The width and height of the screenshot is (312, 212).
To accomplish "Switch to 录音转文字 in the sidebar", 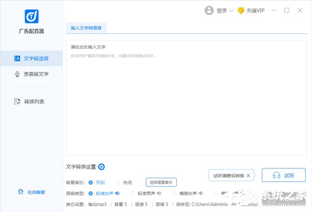I will pos(31,74).
